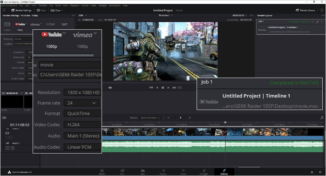
Task: Solo the Audio 1 track
Action: point(7,148)
